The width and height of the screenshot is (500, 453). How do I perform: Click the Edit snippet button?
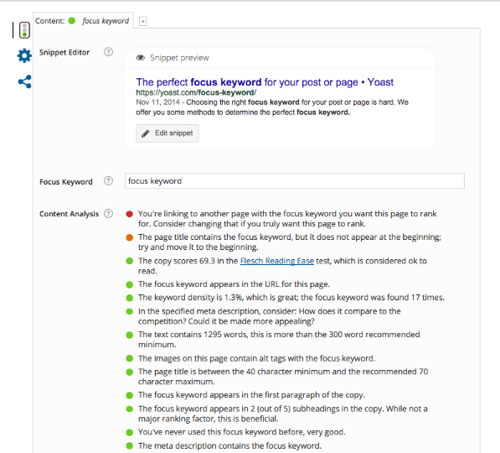[168, 133]
